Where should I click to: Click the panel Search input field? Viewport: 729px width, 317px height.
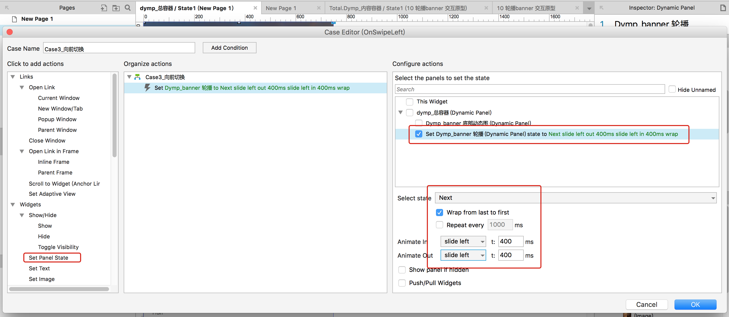(x=529, y=90)
